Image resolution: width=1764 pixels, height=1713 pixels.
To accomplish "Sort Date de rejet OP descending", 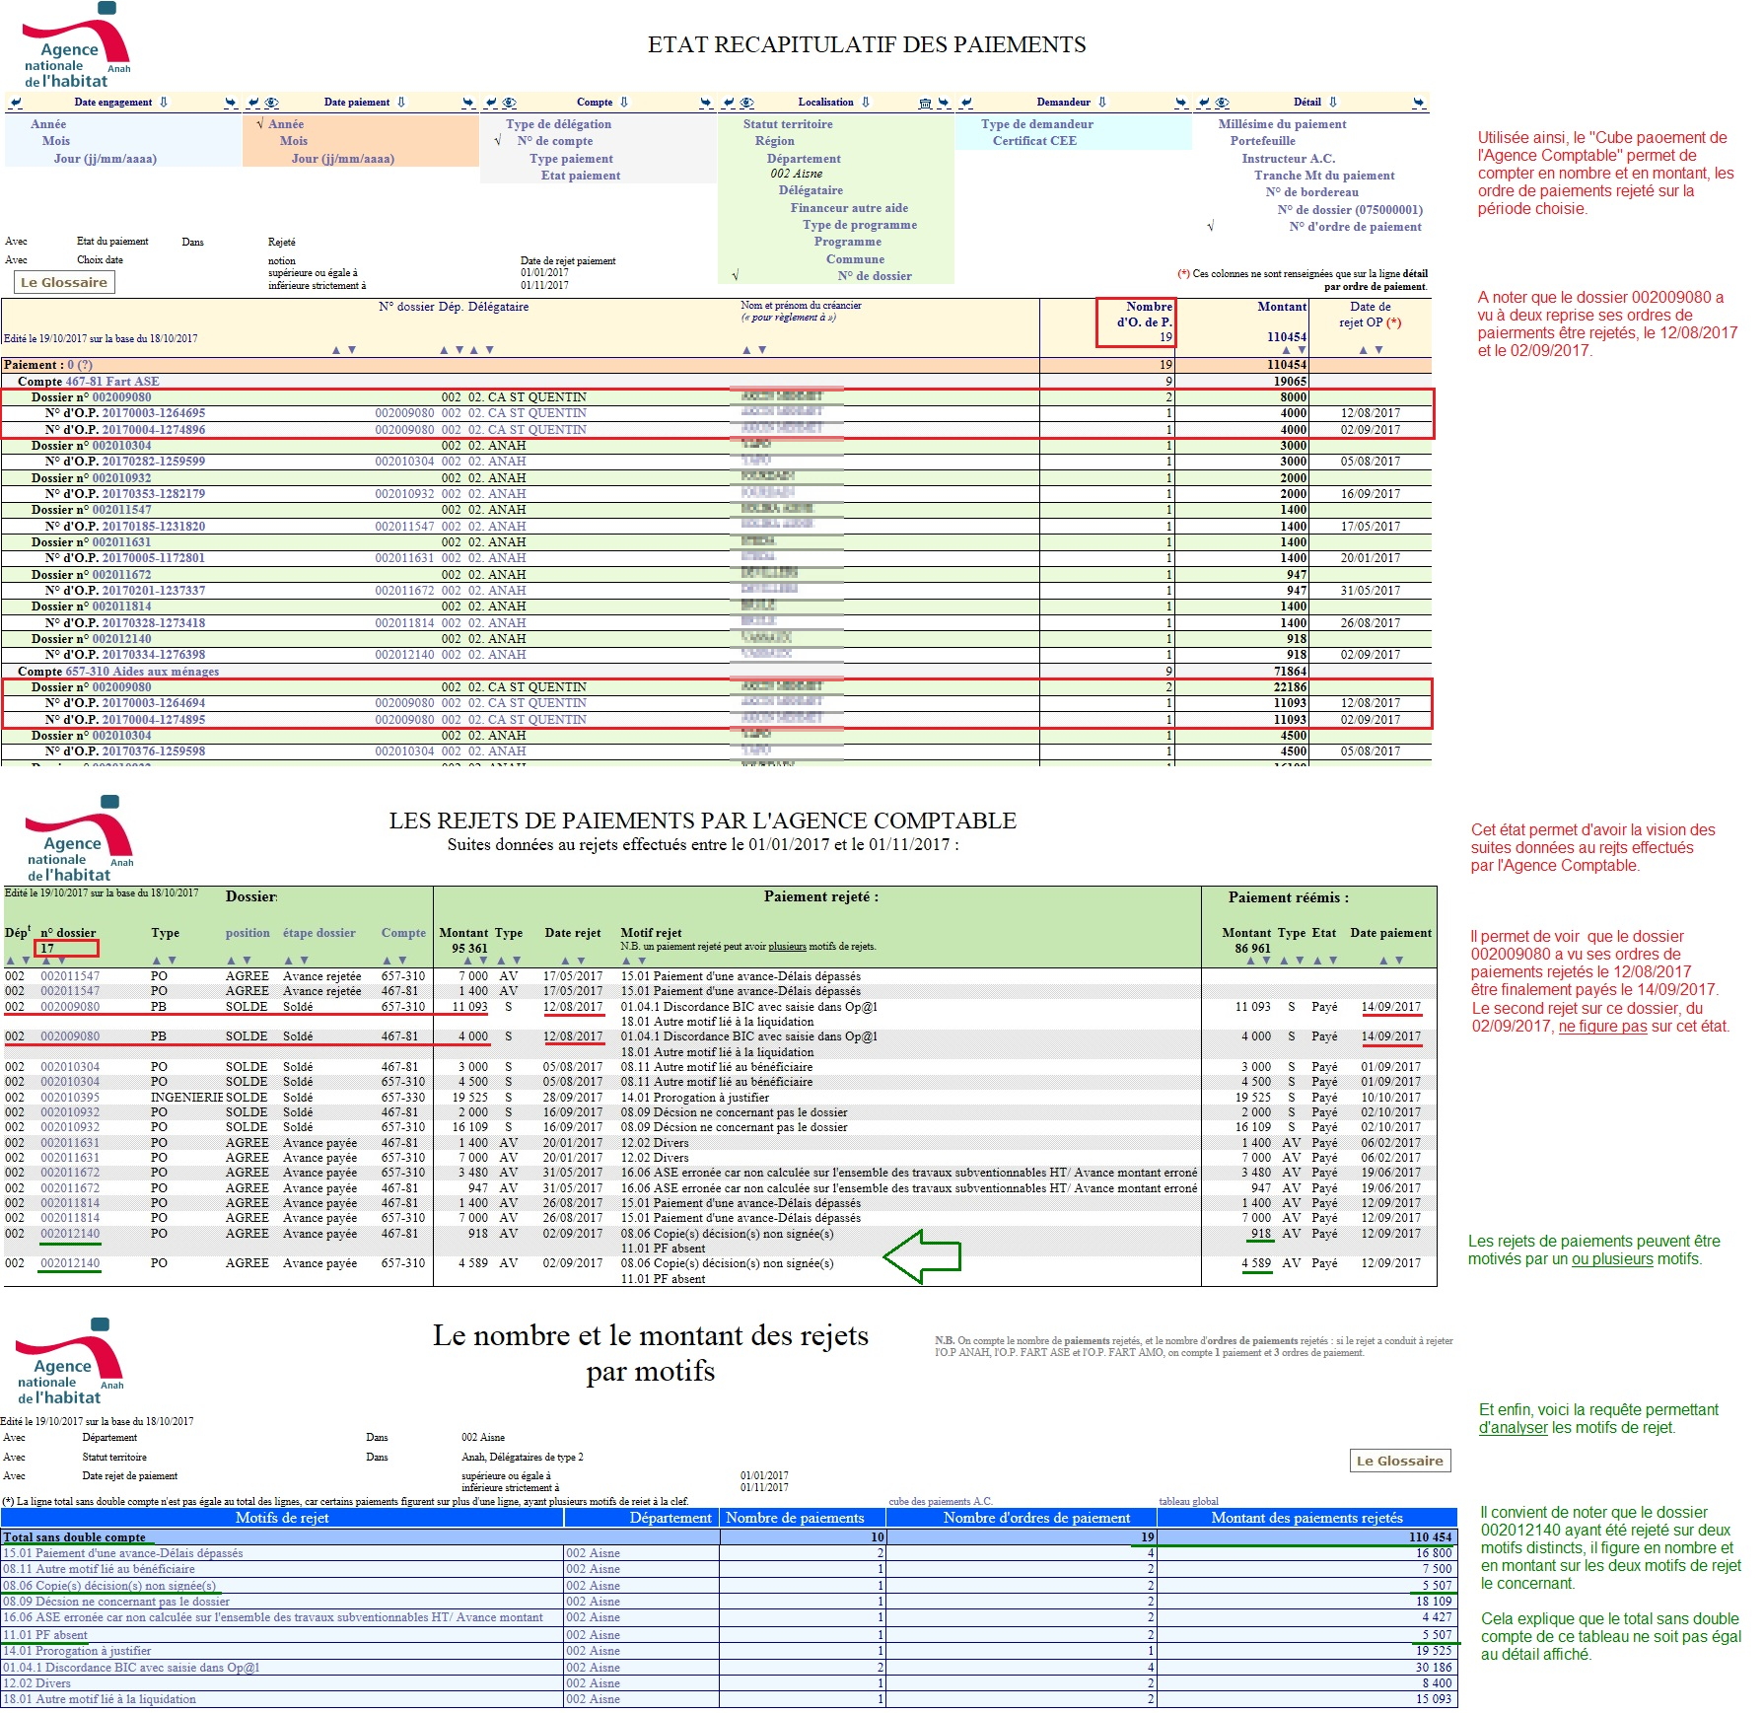I will (x=1378, y=350).
